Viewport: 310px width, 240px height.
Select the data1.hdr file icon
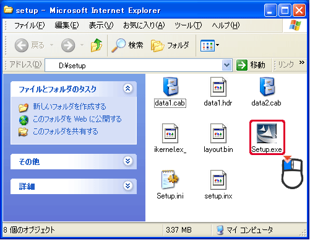click(x=218, y=87)
